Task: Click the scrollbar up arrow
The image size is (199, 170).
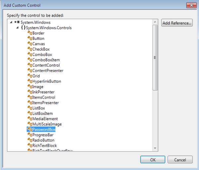Action: click(x=155, y=22)
